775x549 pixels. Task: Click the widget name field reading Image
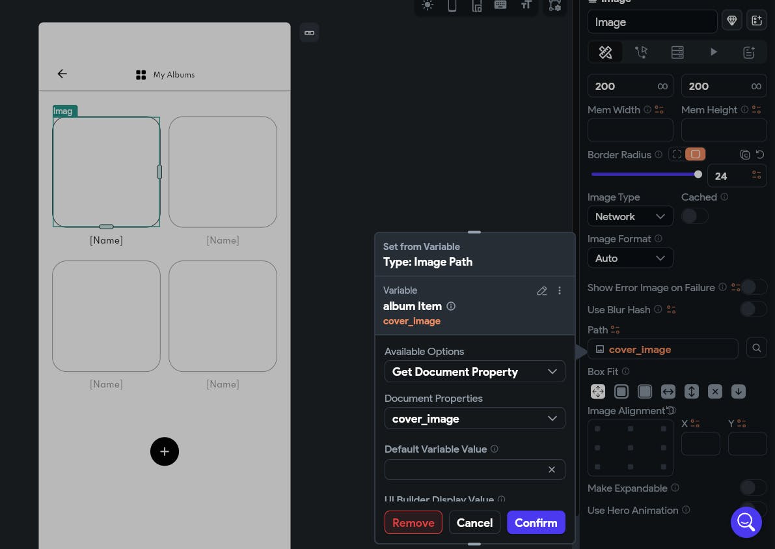pos(652,21)
